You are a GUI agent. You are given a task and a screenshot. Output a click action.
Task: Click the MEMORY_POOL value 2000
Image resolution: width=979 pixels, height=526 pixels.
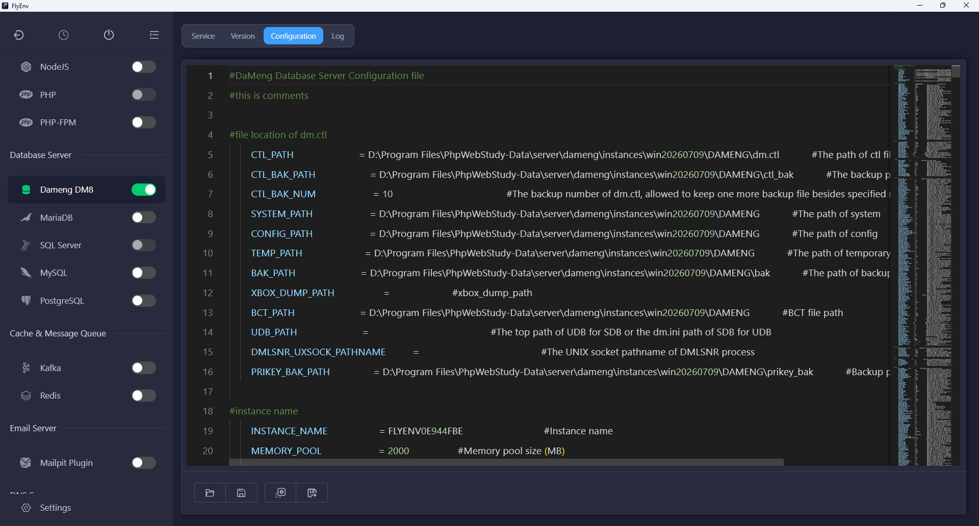click(x=398, y=451)
